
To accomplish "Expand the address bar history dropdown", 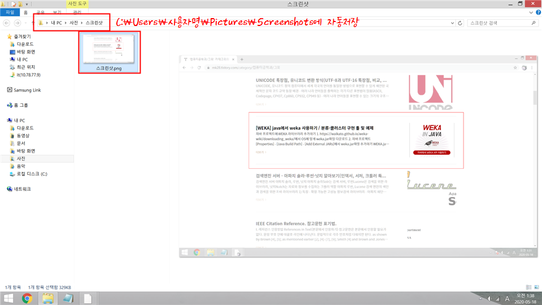I will (452, 23).
